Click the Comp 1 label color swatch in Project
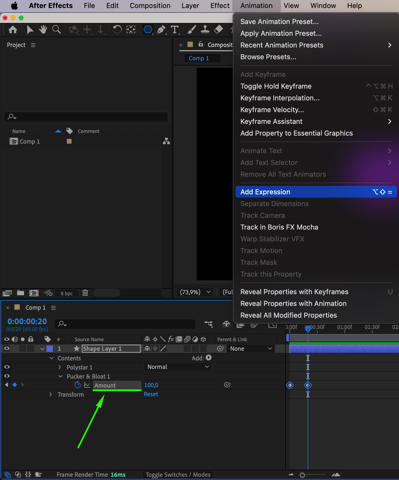The height and width of the screenshot is (480, 399). pyautogui.click(x=69, y=141)
